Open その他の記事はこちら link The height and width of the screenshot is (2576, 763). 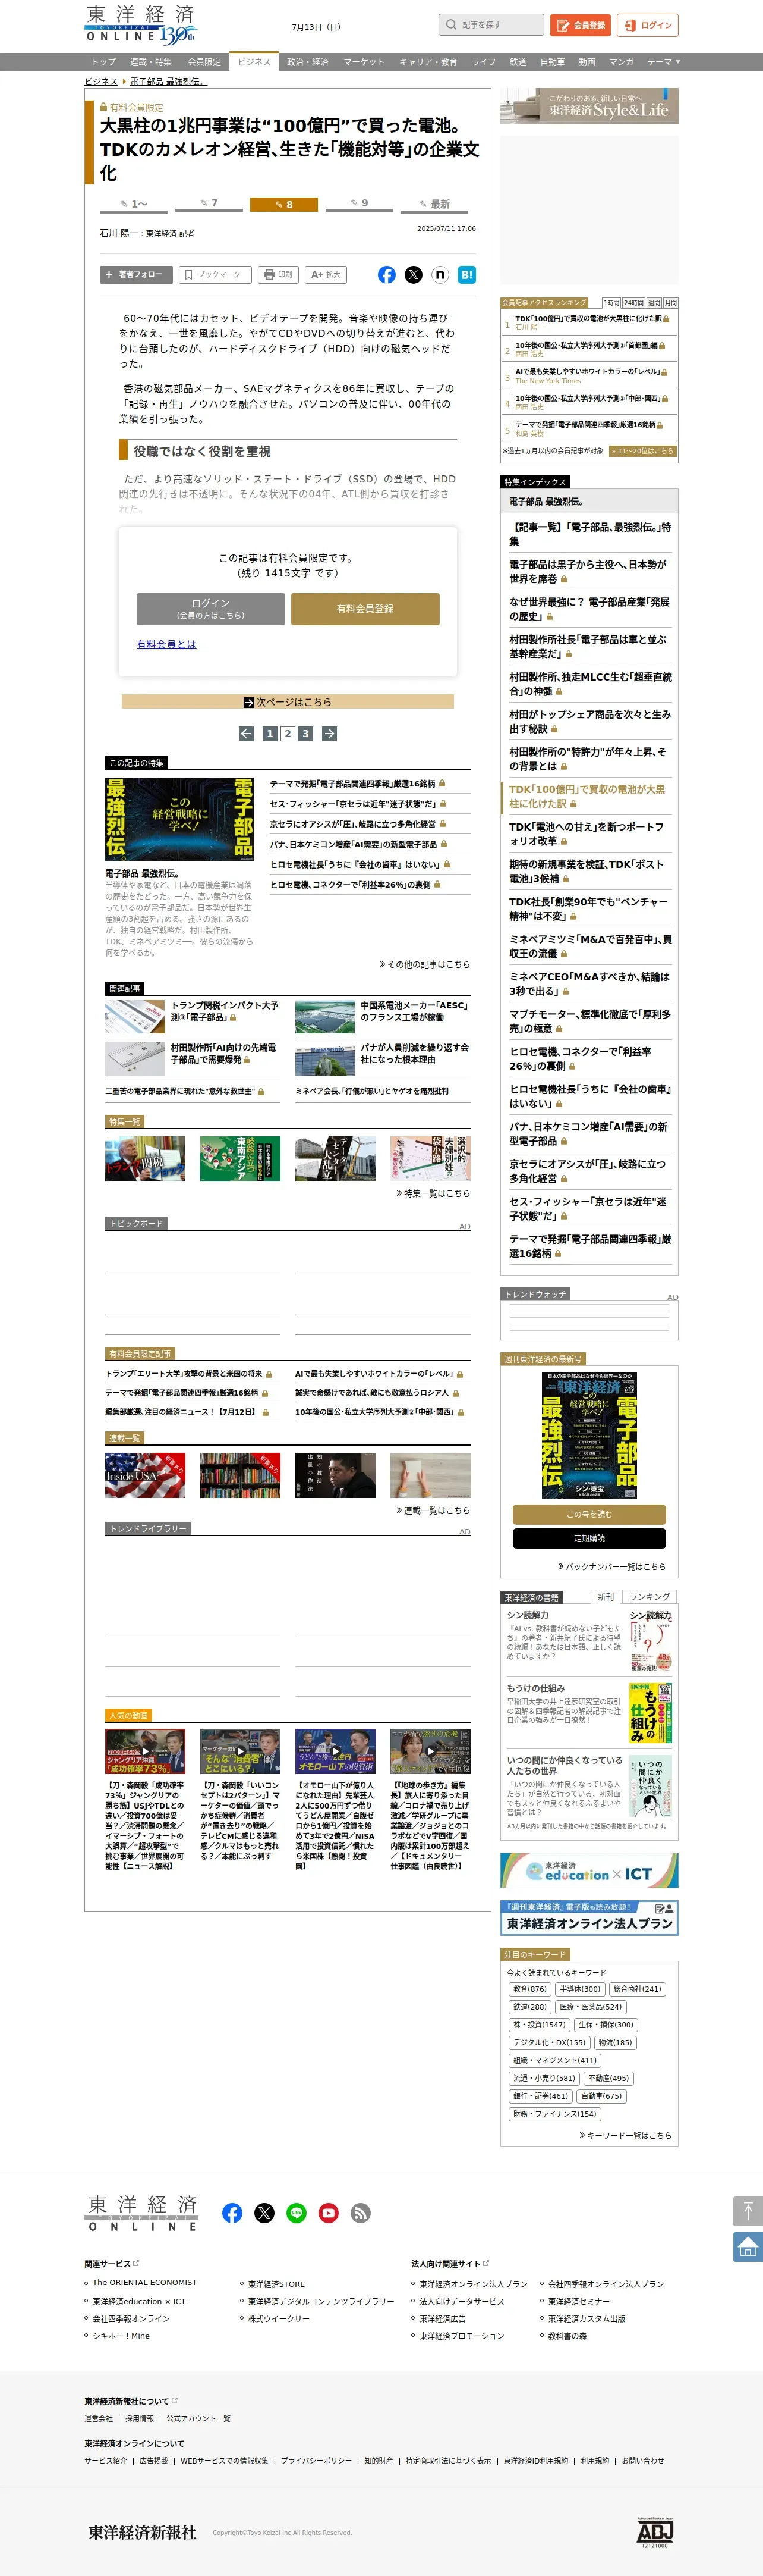pos(424,964)
